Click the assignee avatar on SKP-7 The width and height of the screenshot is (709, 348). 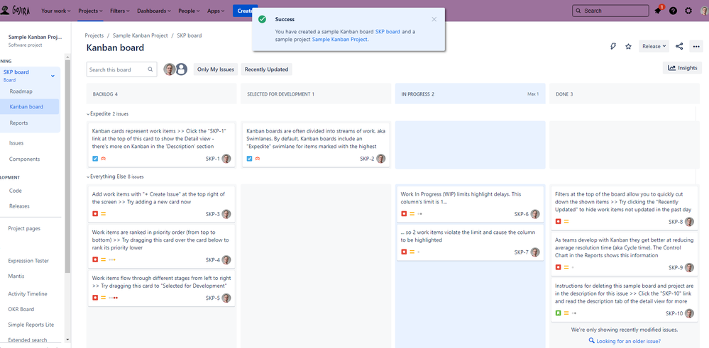[x=535, y=252]
